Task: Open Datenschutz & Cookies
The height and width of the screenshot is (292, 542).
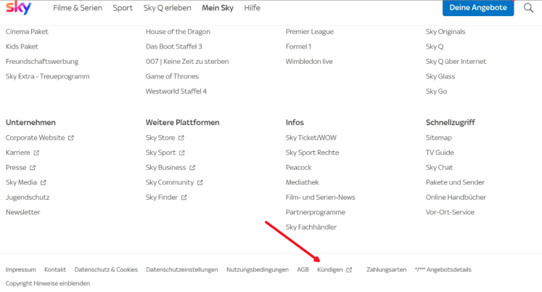Action: coord(106,269)
